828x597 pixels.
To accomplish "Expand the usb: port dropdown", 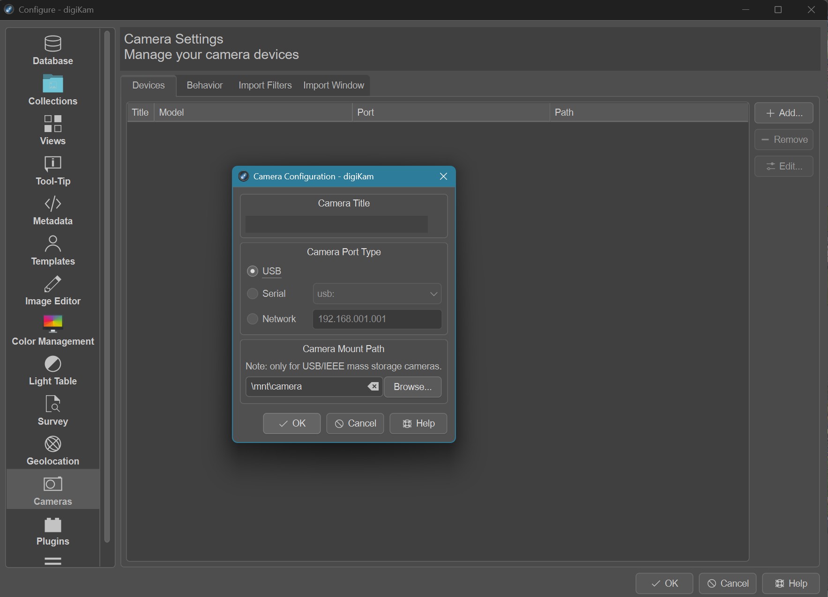I will pos(377,294).
